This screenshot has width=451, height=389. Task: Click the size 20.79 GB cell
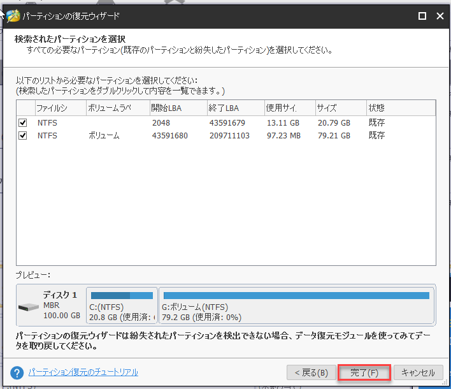click(x=334, y=123)
